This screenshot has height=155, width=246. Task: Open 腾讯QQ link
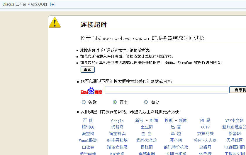88,127
